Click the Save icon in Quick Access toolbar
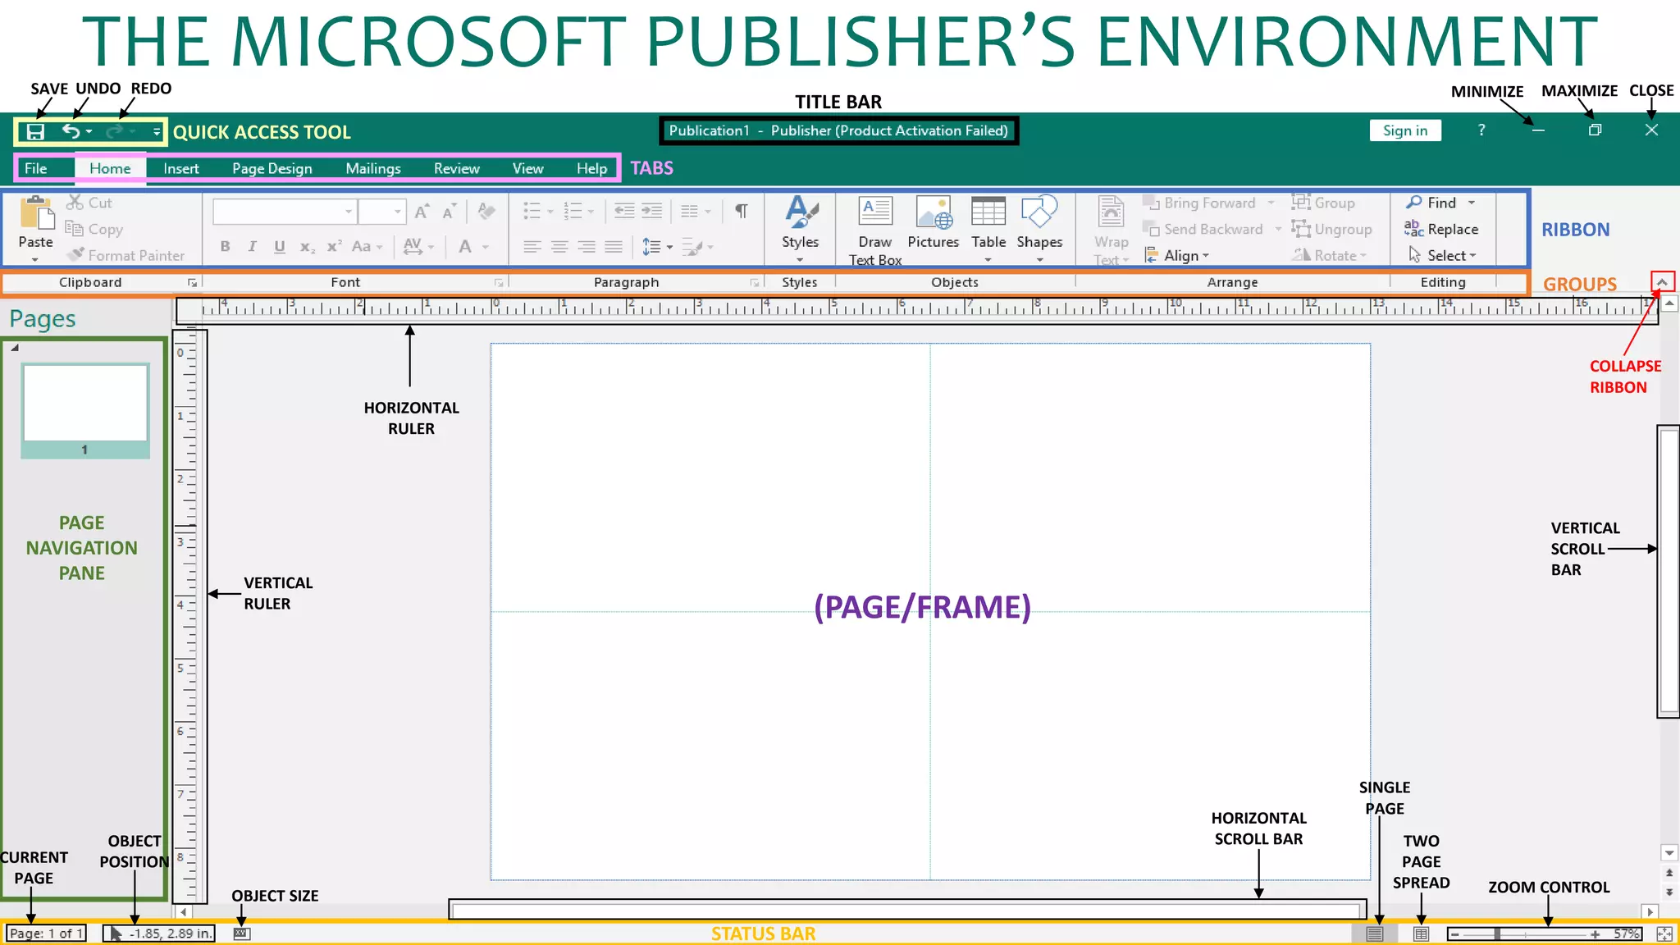The width and height of the screenshot is (1680, 945). coord(35,132)
